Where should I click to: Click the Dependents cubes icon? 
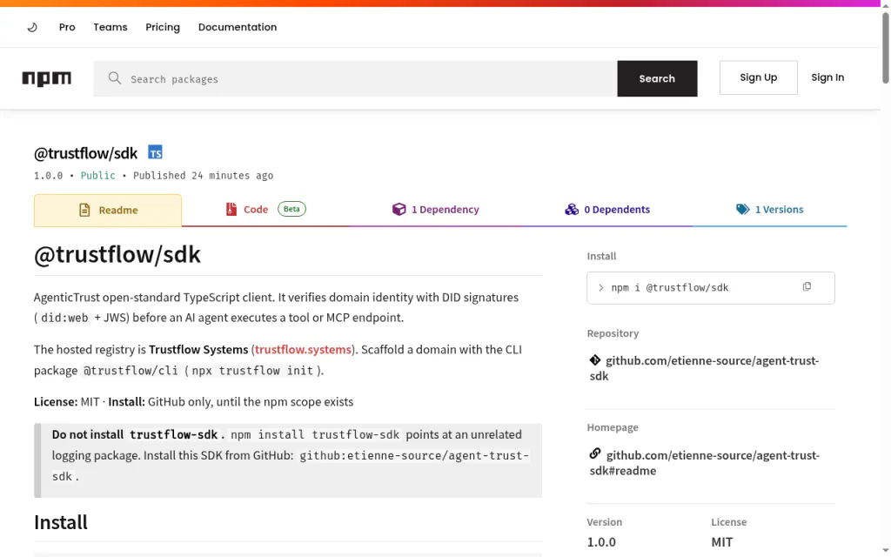coord(572,209)
